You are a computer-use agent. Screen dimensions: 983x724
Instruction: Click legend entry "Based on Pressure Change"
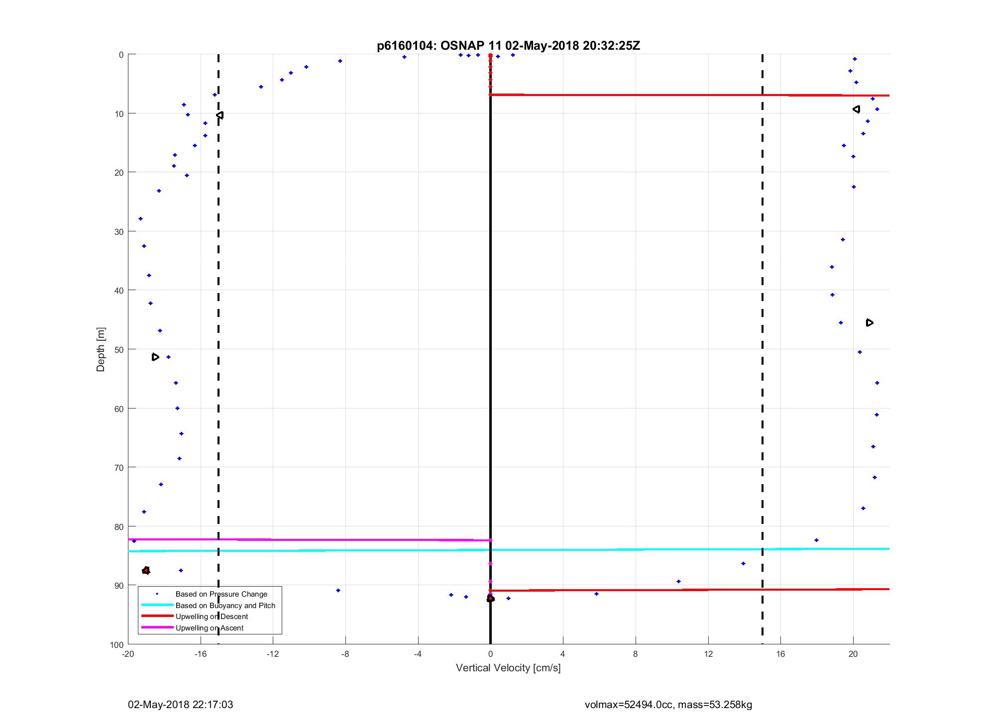(x=221, y=594)
